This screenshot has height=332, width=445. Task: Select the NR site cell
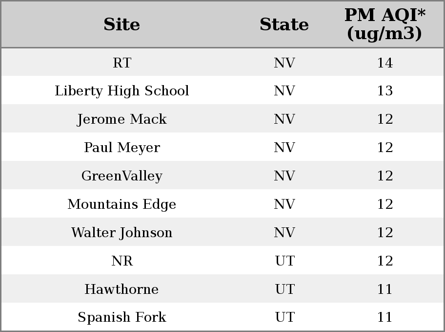pos(122,261)
